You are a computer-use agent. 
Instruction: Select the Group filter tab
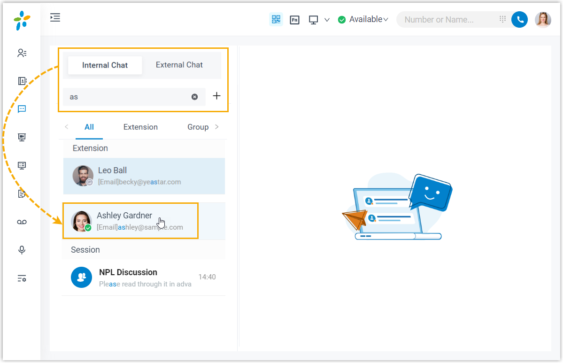pos(198,127)
